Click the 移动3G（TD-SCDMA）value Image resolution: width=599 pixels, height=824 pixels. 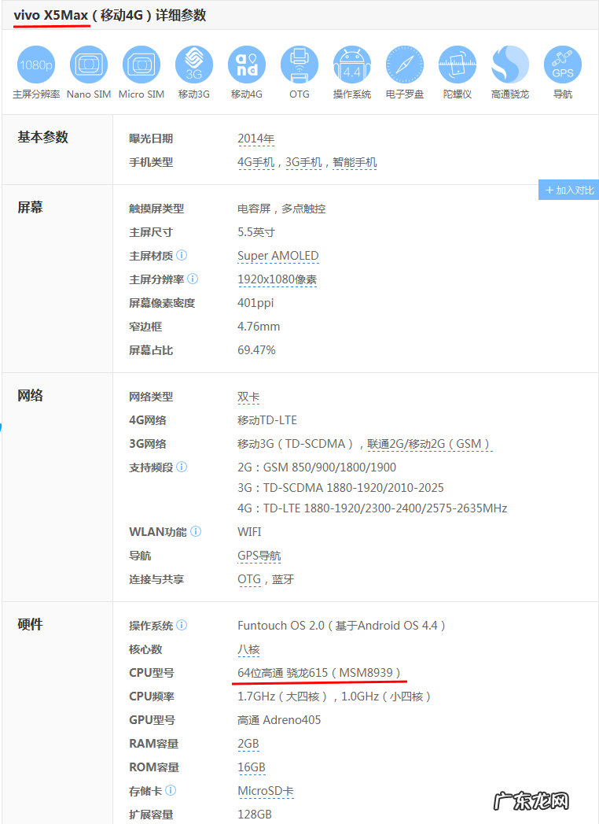(296, 444)
